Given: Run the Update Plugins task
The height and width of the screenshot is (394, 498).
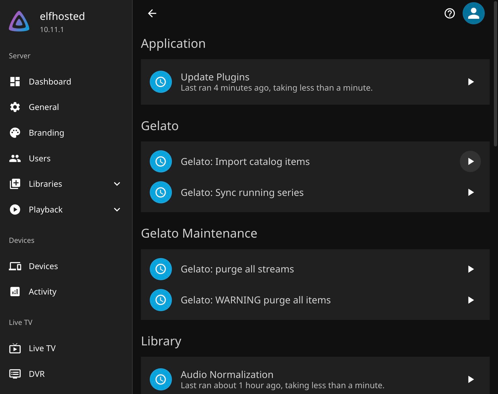Looking at the screenshot, I should coord(471,82).
